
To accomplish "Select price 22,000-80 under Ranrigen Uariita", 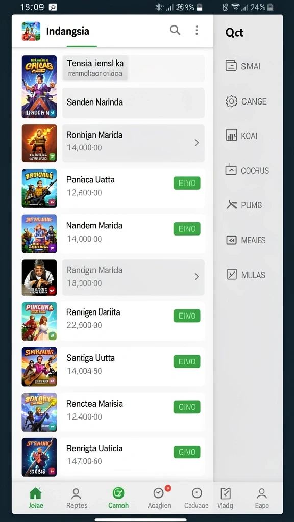I will (x=84, y=325).
